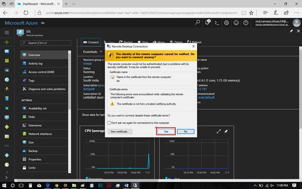Open Availability set settings
This screenshot has height=189, width=302.
(x=44, y=108)
